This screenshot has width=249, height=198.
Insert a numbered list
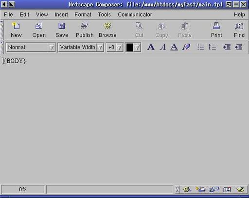pos(212,47)
